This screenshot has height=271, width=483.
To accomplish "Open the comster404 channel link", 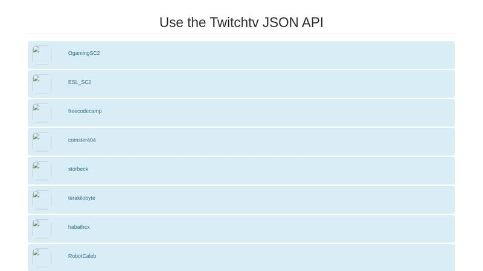I will (x=82, y=140).
